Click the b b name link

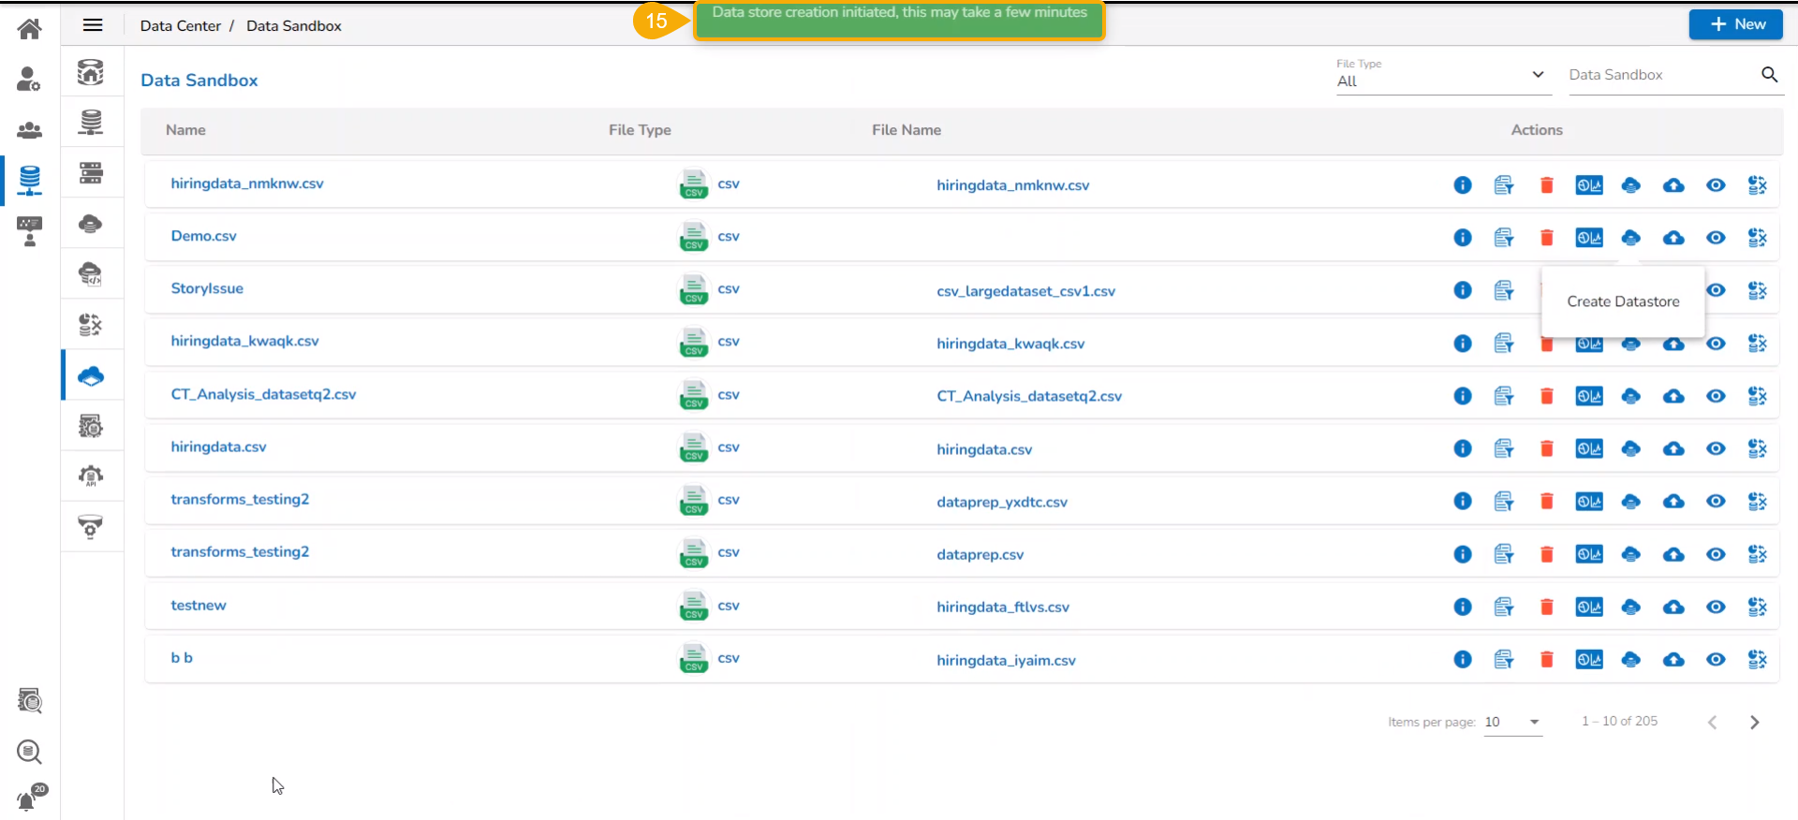coord(182,658)
